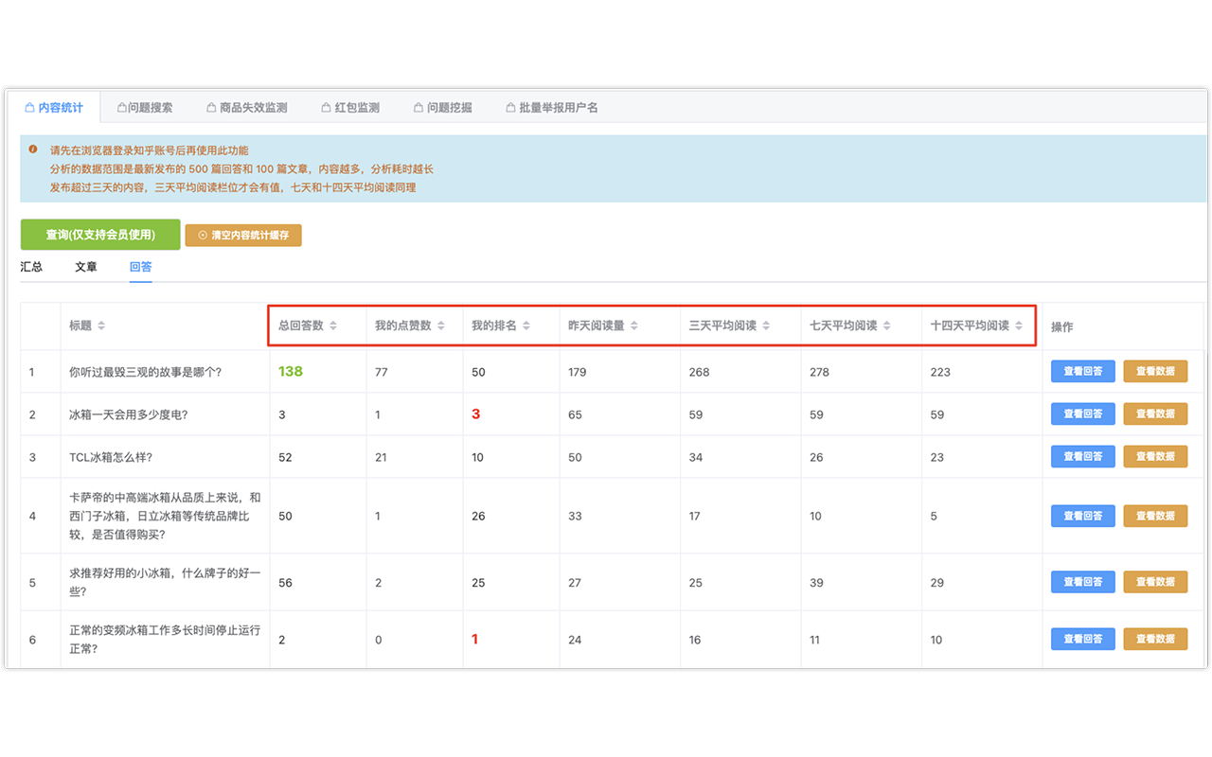Click the title starting 正常的变频冰箱工作多长时间

click(x=165, y=639)
